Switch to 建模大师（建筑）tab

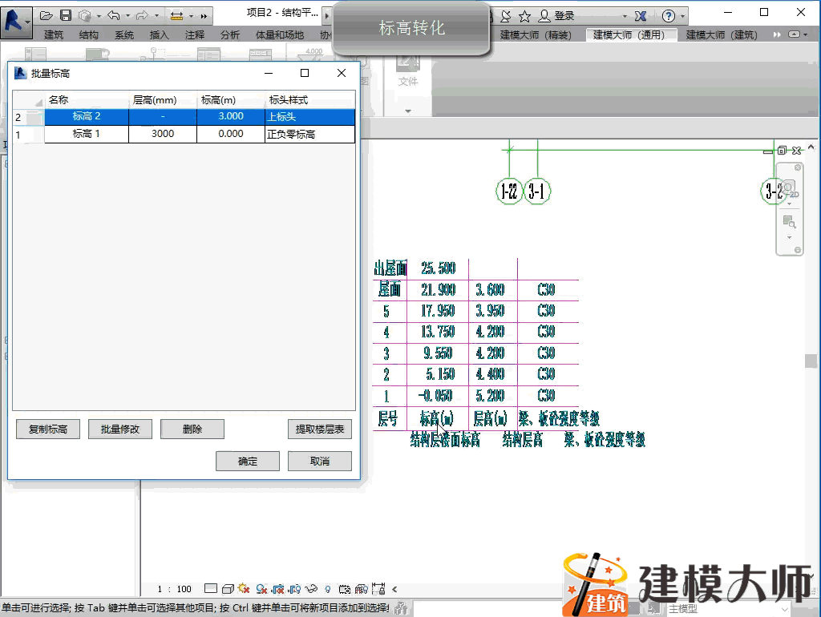click(x=722, y=35)
